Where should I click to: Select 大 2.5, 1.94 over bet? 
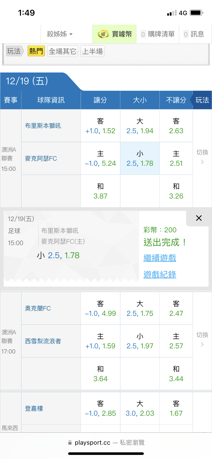140,126
